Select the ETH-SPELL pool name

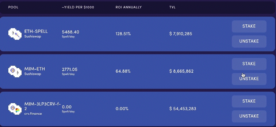(x=36, y=31)
